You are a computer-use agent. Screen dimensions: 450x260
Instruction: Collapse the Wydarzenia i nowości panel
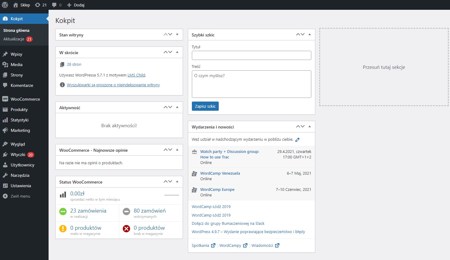(x=309, y=127)
